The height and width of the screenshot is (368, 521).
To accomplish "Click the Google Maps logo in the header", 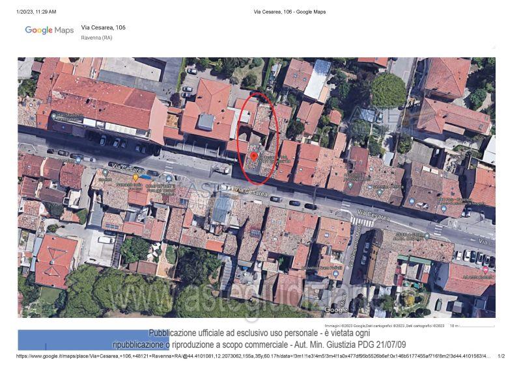I will pos(49,30).
